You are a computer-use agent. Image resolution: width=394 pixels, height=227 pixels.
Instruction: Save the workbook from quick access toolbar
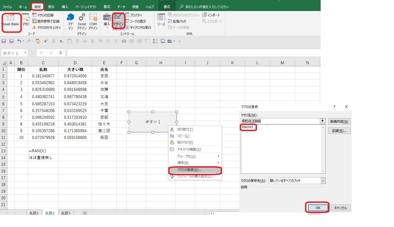[x=4, y=41]
